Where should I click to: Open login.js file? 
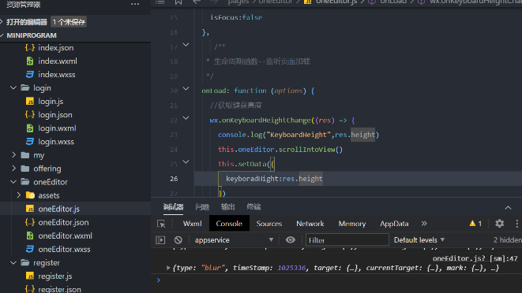[x=51, y=102]
